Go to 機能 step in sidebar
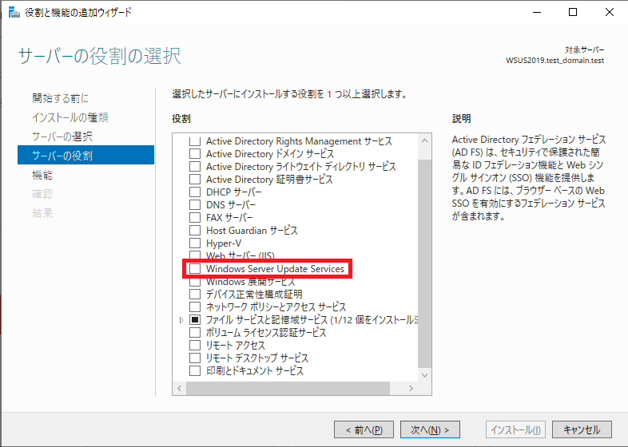628x447 pixels. click(42, 175)
